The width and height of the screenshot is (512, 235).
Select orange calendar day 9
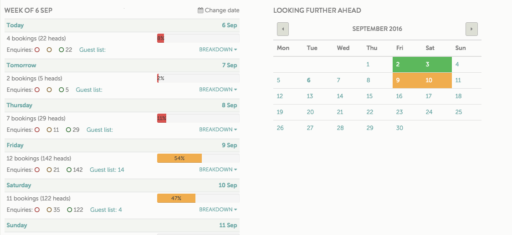(407, 80)
